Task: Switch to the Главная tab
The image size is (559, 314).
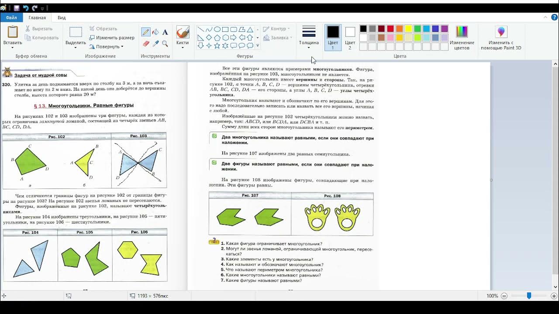Action: pos(37,17)
